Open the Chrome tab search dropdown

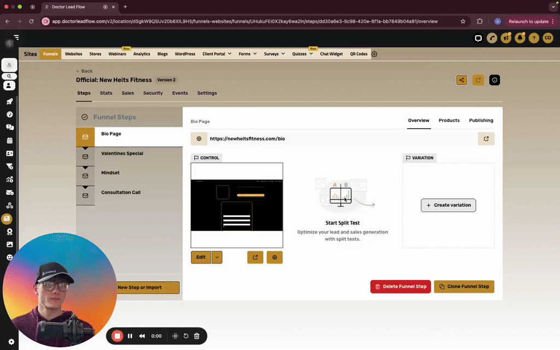coord(553,7)
